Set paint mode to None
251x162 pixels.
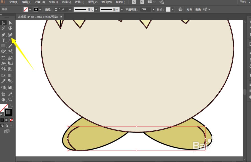[11, 120]
